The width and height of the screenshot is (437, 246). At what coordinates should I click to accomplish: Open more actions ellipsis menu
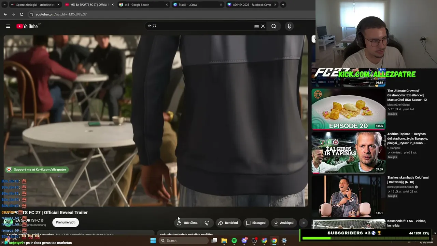303,223
